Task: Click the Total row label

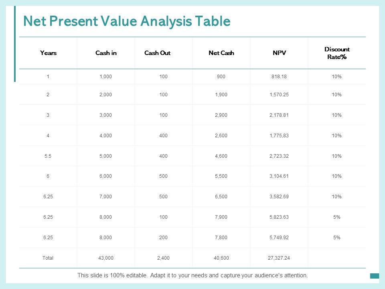Action: 48,258
